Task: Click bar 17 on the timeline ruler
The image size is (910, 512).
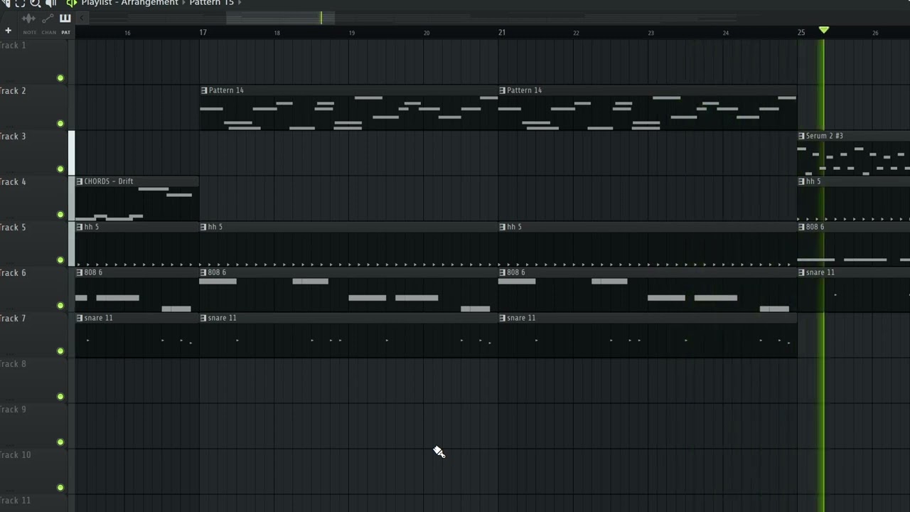Action: coord(203,33)
